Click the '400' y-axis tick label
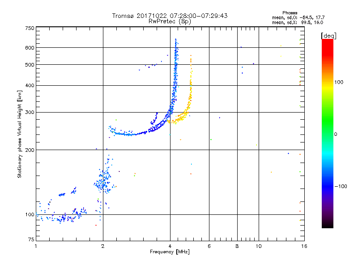Screen dimensions: 358x268 (x=30, y=85)
